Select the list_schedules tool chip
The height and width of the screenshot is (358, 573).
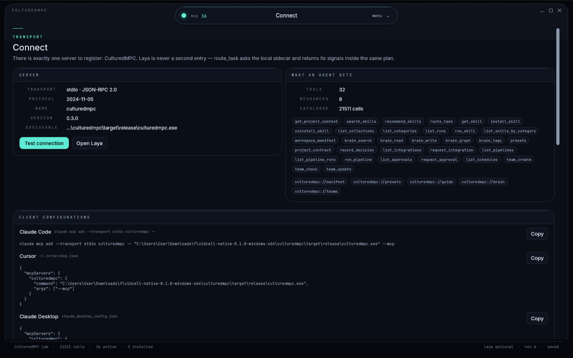click(482, 160)
